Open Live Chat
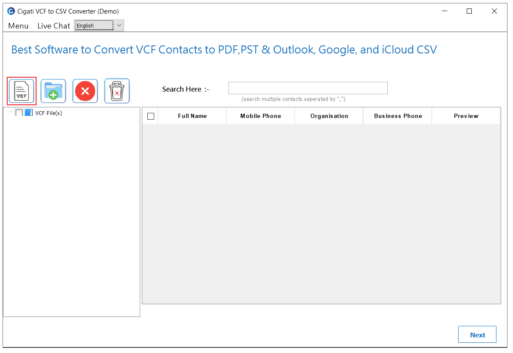This screenshot has width=513, height=353. [x=54, y=26]
